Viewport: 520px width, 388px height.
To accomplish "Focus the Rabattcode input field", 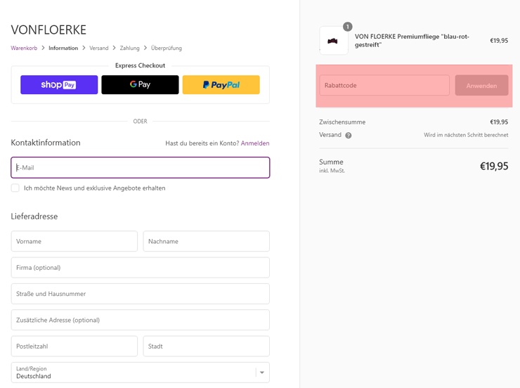I will [x=384, y=86].
